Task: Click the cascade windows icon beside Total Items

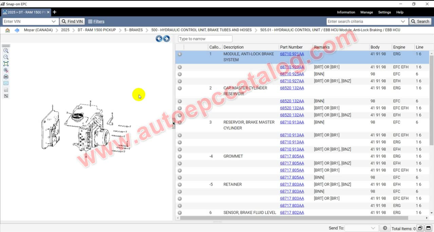Action: tap(420, 228)
